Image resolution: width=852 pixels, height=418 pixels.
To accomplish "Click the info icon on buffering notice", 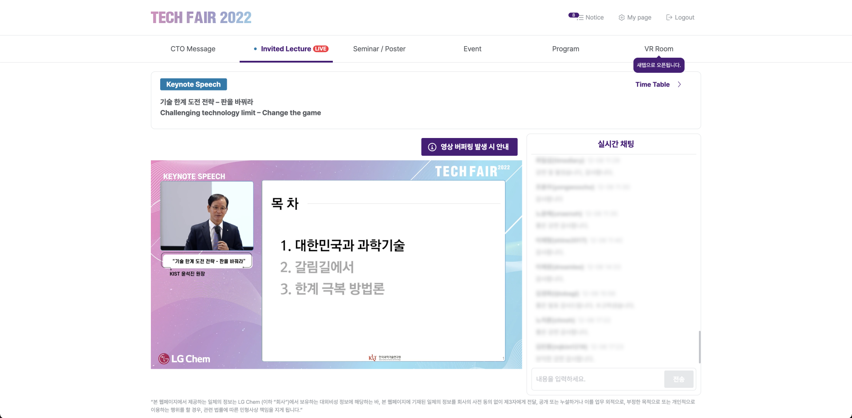I will 432,147.
